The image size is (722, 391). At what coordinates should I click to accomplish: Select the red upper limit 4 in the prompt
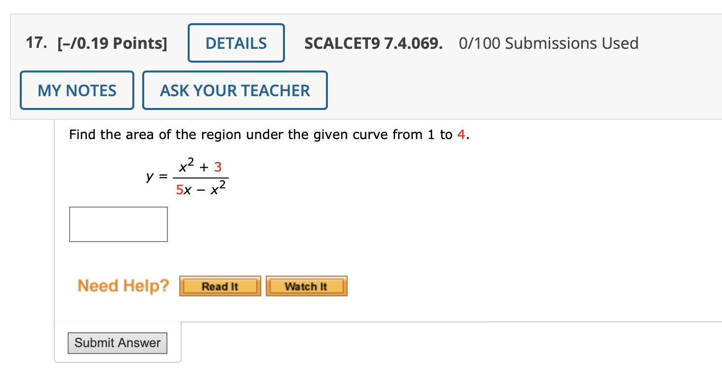point(461,134)
